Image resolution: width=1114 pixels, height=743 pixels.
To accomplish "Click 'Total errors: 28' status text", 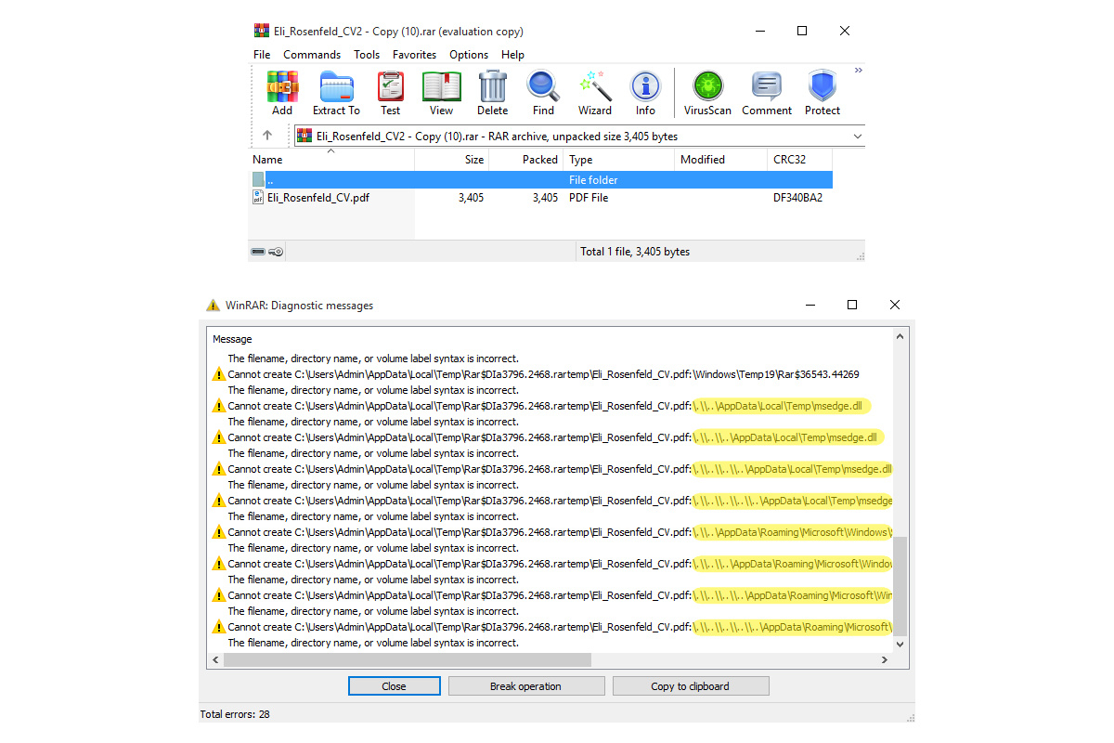I will (235, 714).
